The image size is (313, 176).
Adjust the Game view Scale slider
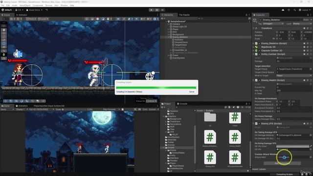coord(74,110)
